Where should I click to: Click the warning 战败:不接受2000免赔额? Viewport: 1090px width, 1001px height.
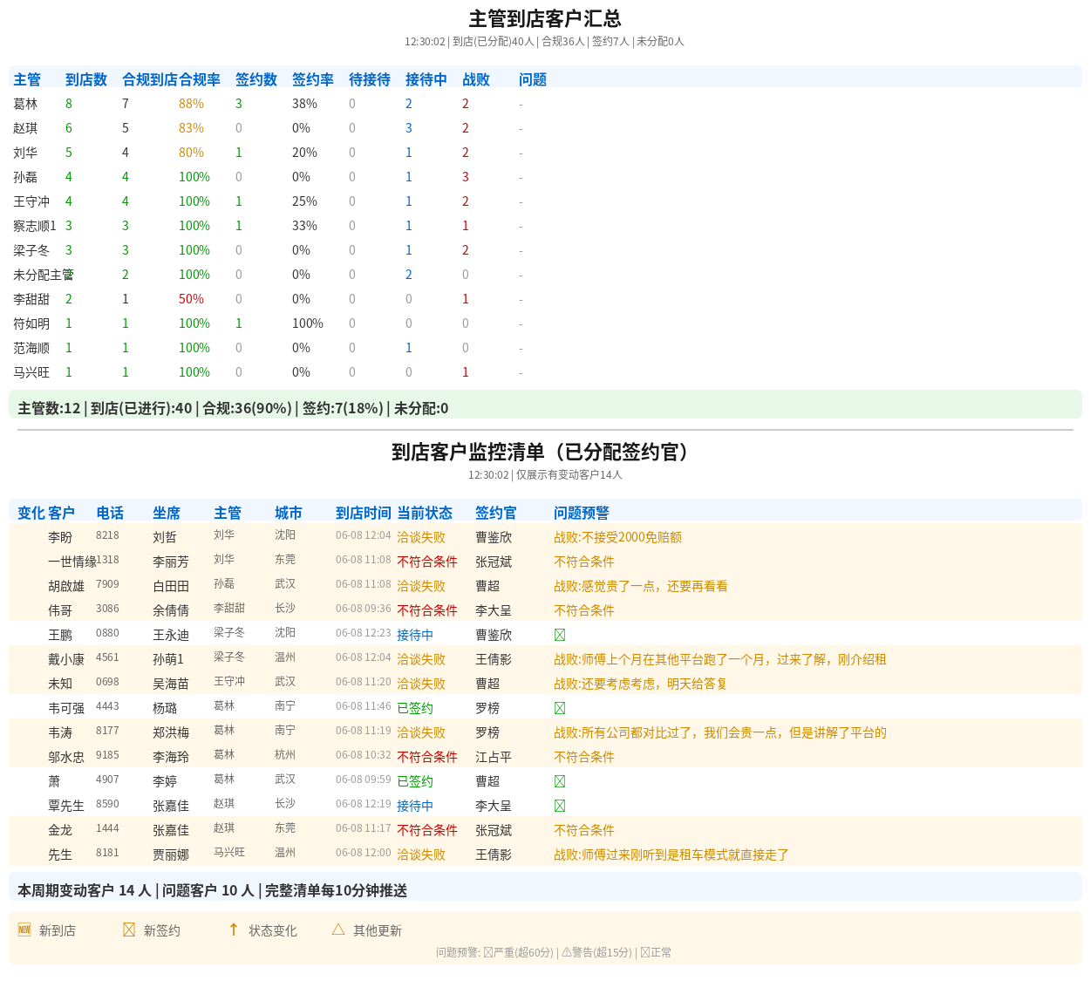click(617, 538)
